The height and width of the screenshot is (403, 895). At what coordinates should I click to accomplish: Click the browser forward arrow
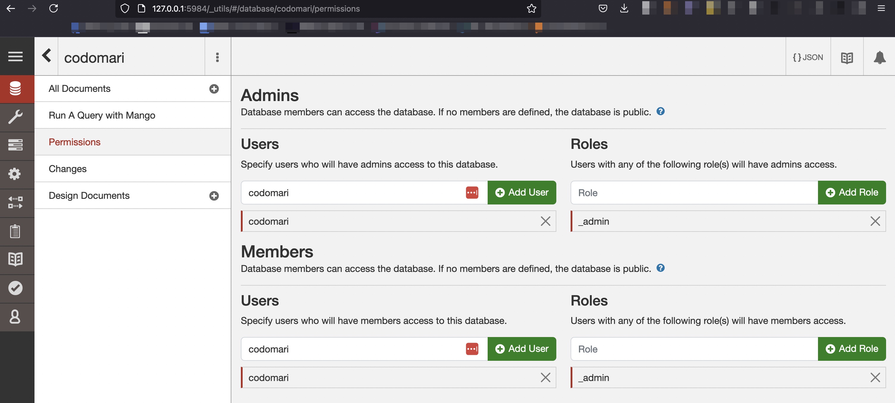pyautogui.click(x=32, y=8)
